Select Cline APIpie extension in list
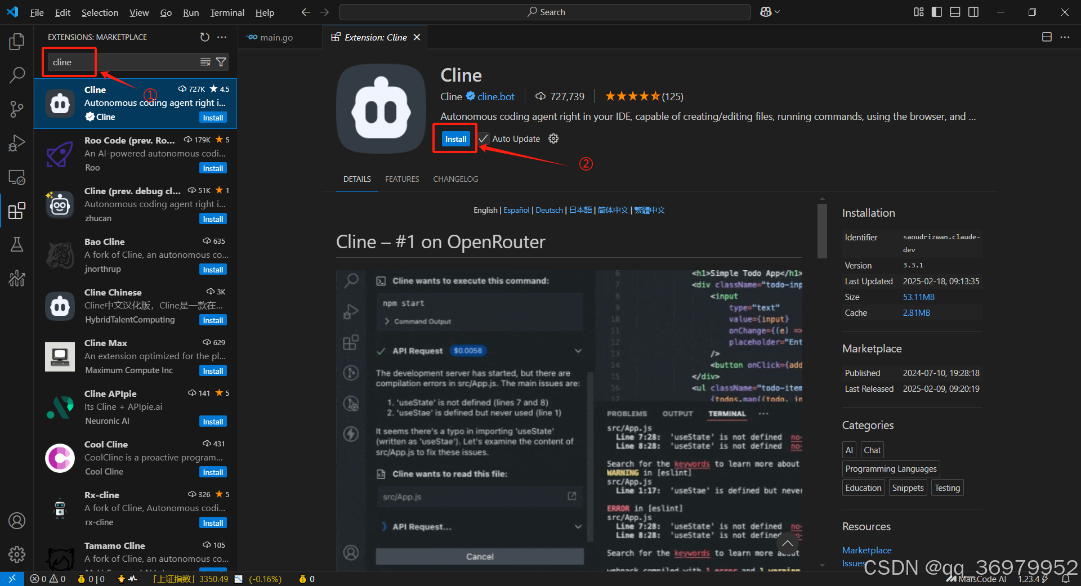 tap(135, 408)
